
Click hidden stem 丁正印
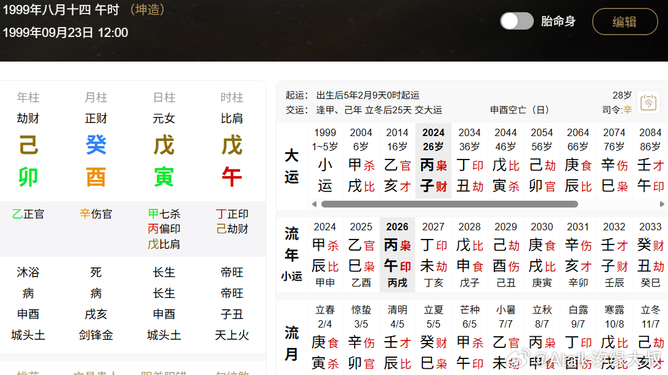[x=231, y=214]
